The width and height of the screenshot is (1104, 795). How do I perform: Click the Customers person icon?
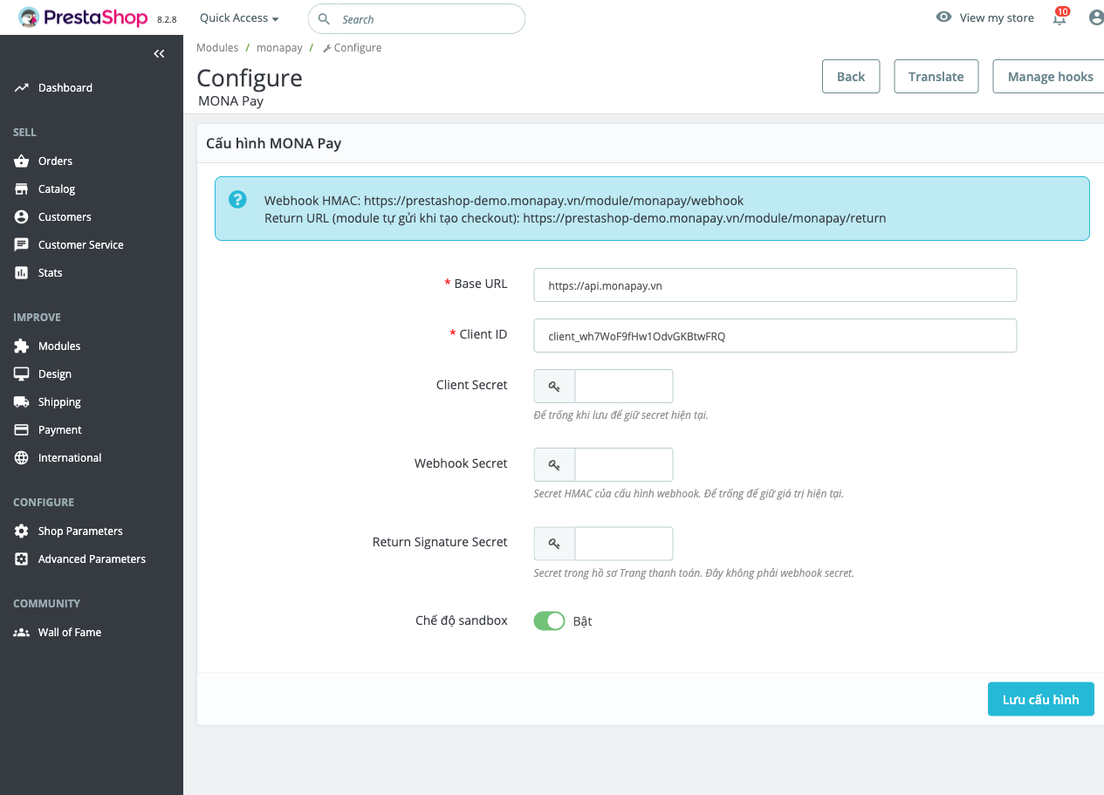click(22, 217)
